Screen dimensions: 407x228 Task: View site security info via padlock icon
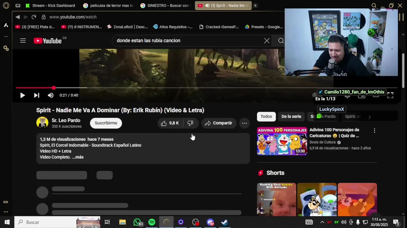(44, 17)
